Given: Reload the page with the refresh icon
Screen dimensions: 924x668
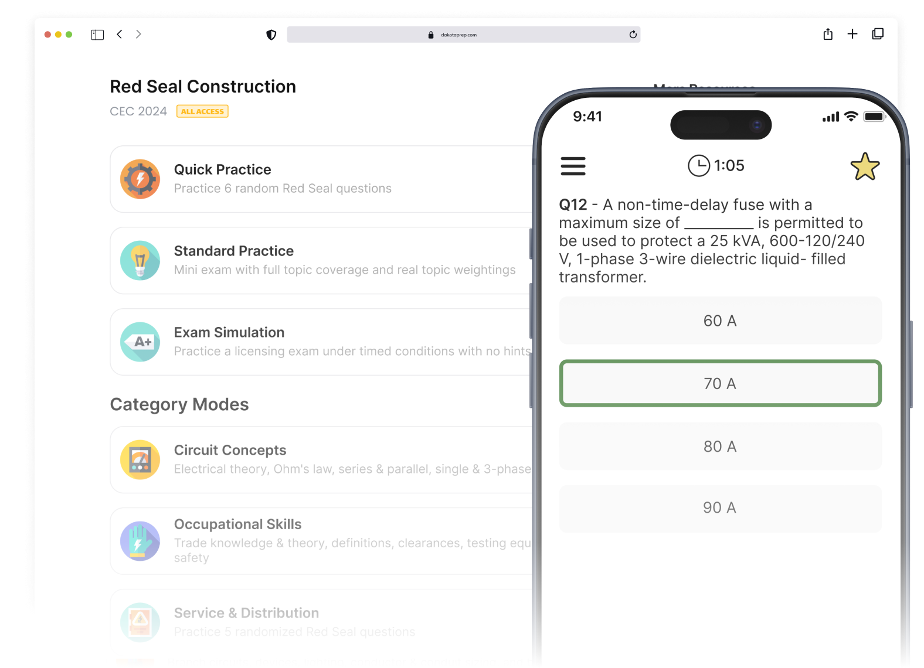Looking at the screenshot, I should tap(633, 35).
